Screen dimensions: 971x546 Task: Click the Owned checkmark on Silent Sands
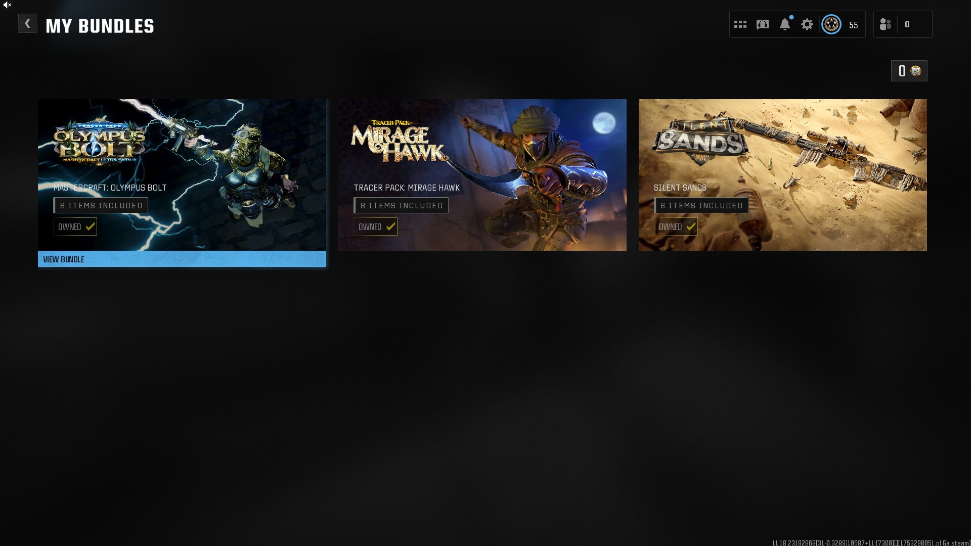pyautogui.click(x=691, y=226)
